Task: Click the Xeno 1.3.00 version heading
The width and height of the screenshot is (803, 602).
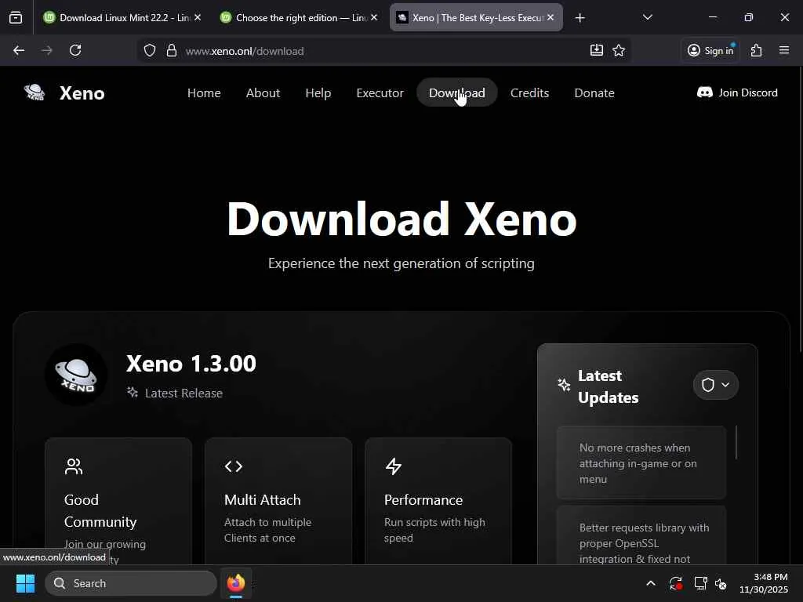Action: (191, 364)
